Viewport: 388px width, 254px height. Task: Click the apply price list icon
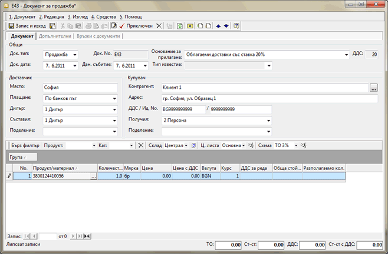tap(251, 145)
